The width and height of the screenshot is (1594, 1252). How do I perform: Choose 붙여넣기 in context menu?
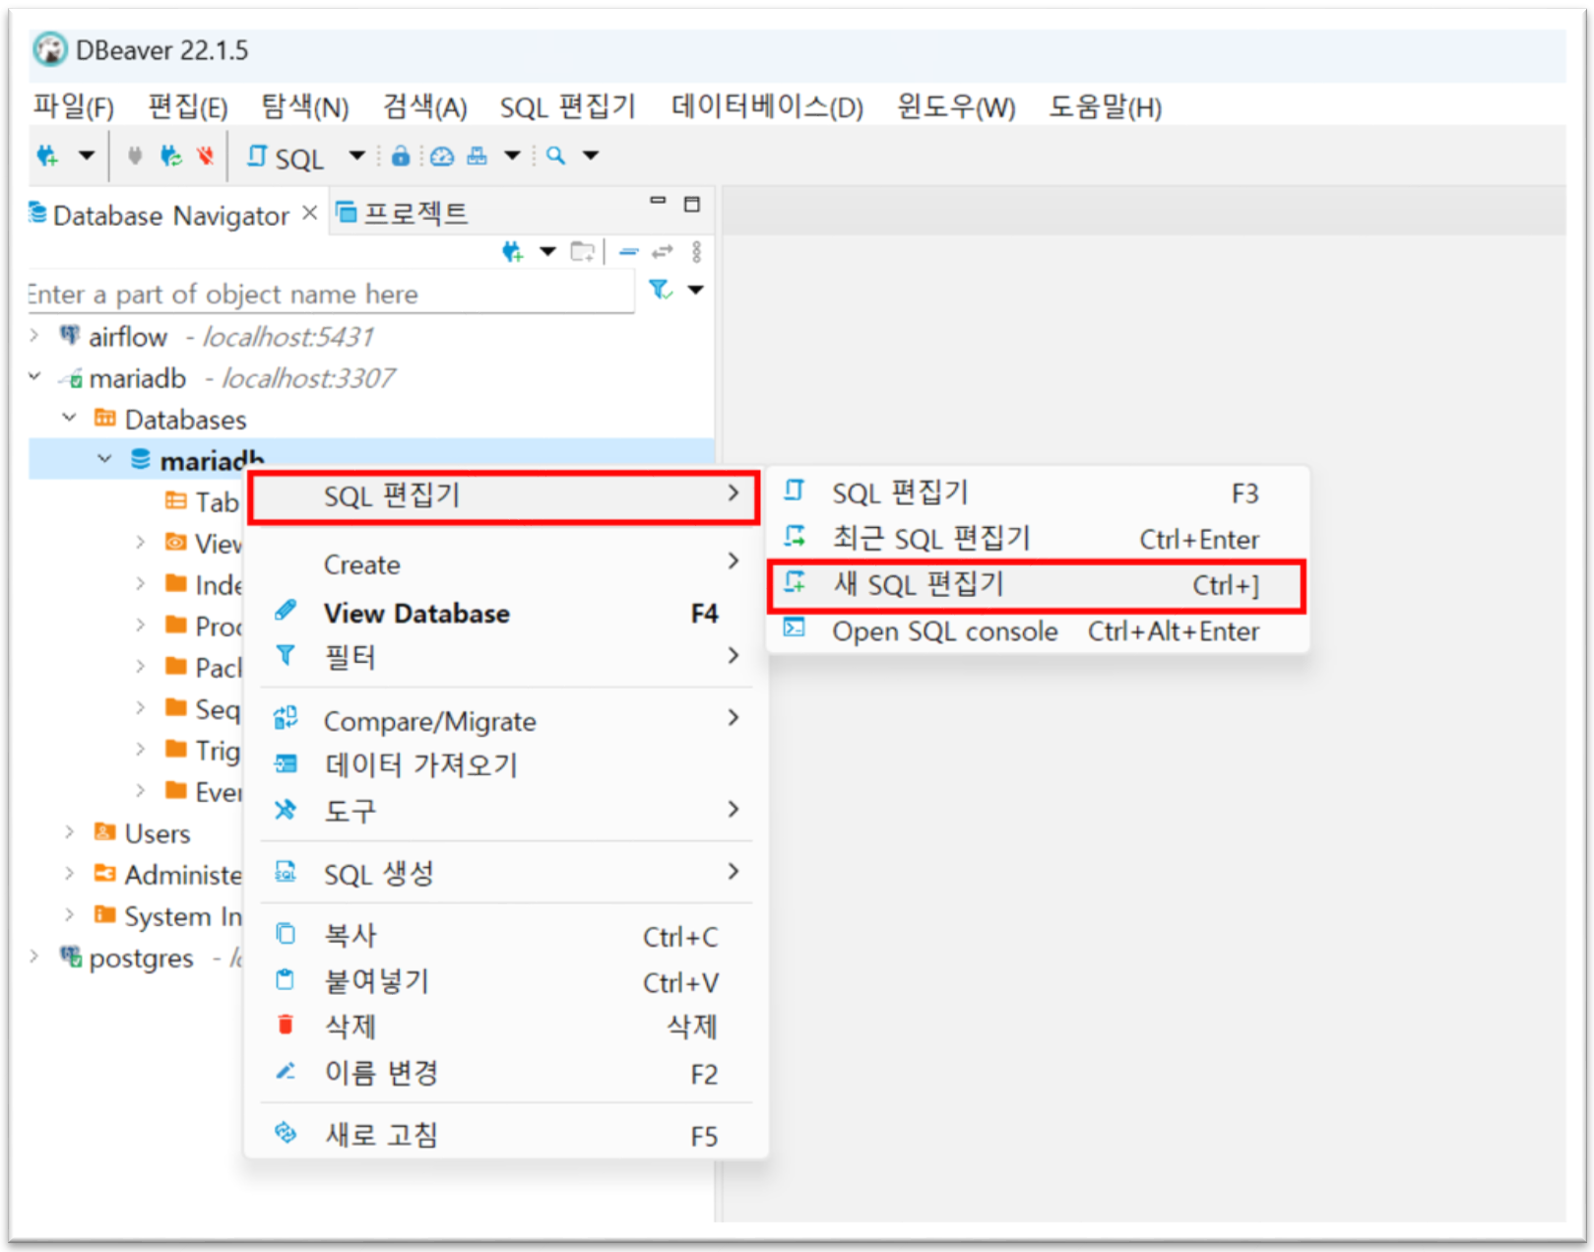(x=505, y=981)
